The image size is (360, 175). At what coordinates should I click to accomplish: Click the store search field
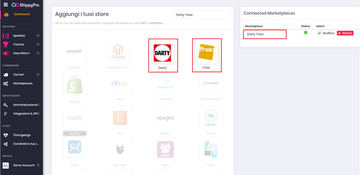[x=202, y=15]
